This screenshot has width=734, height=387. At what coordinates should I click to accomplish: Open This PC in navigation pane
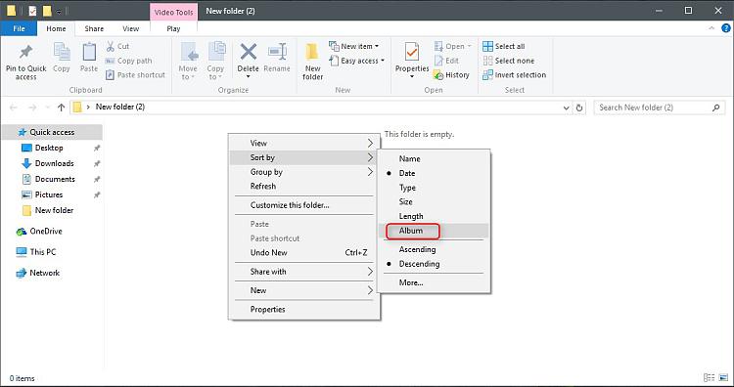(43, 252)
